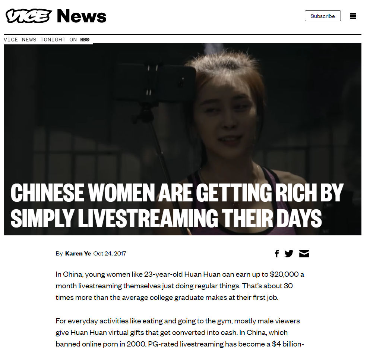Click headline line 'CHINESE WOMEN ARE GETTING RICH BY'
The height and width of the screenshot is (348, 370).
click(x=177, y=193)
